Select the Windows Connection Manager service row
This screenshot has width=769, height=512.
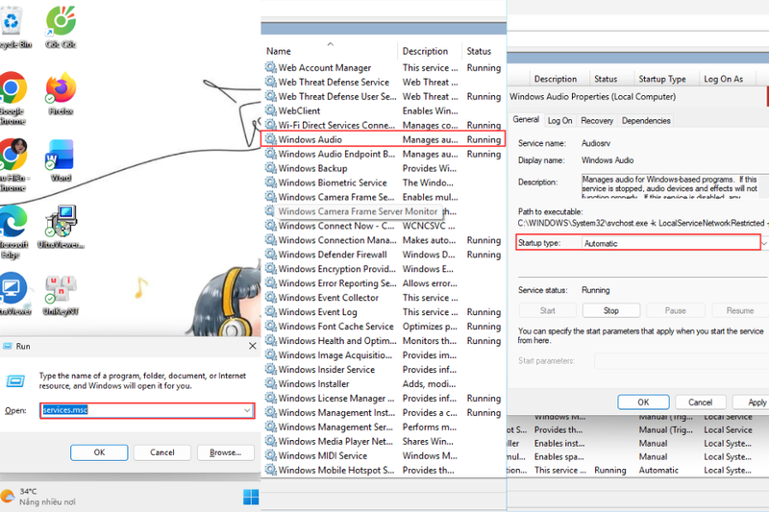tap(384, 240)
